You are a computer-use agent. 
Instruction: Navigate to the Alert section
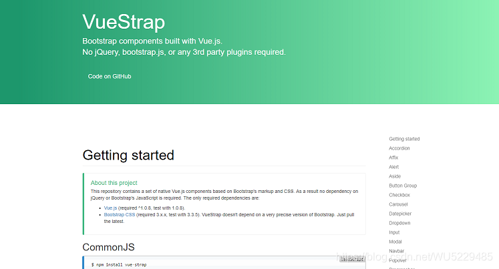click(393, 167)
